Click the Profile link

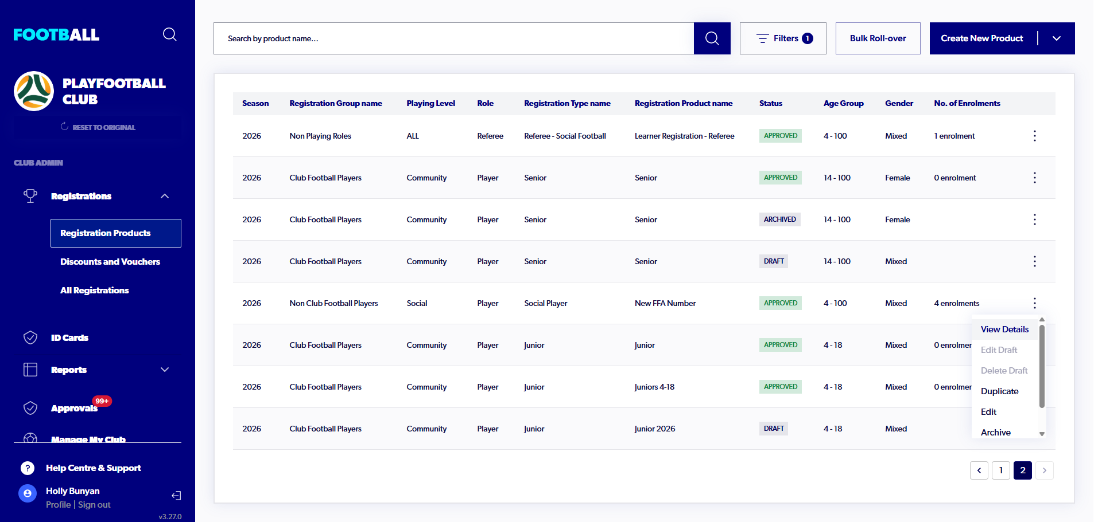click(59, 505)
